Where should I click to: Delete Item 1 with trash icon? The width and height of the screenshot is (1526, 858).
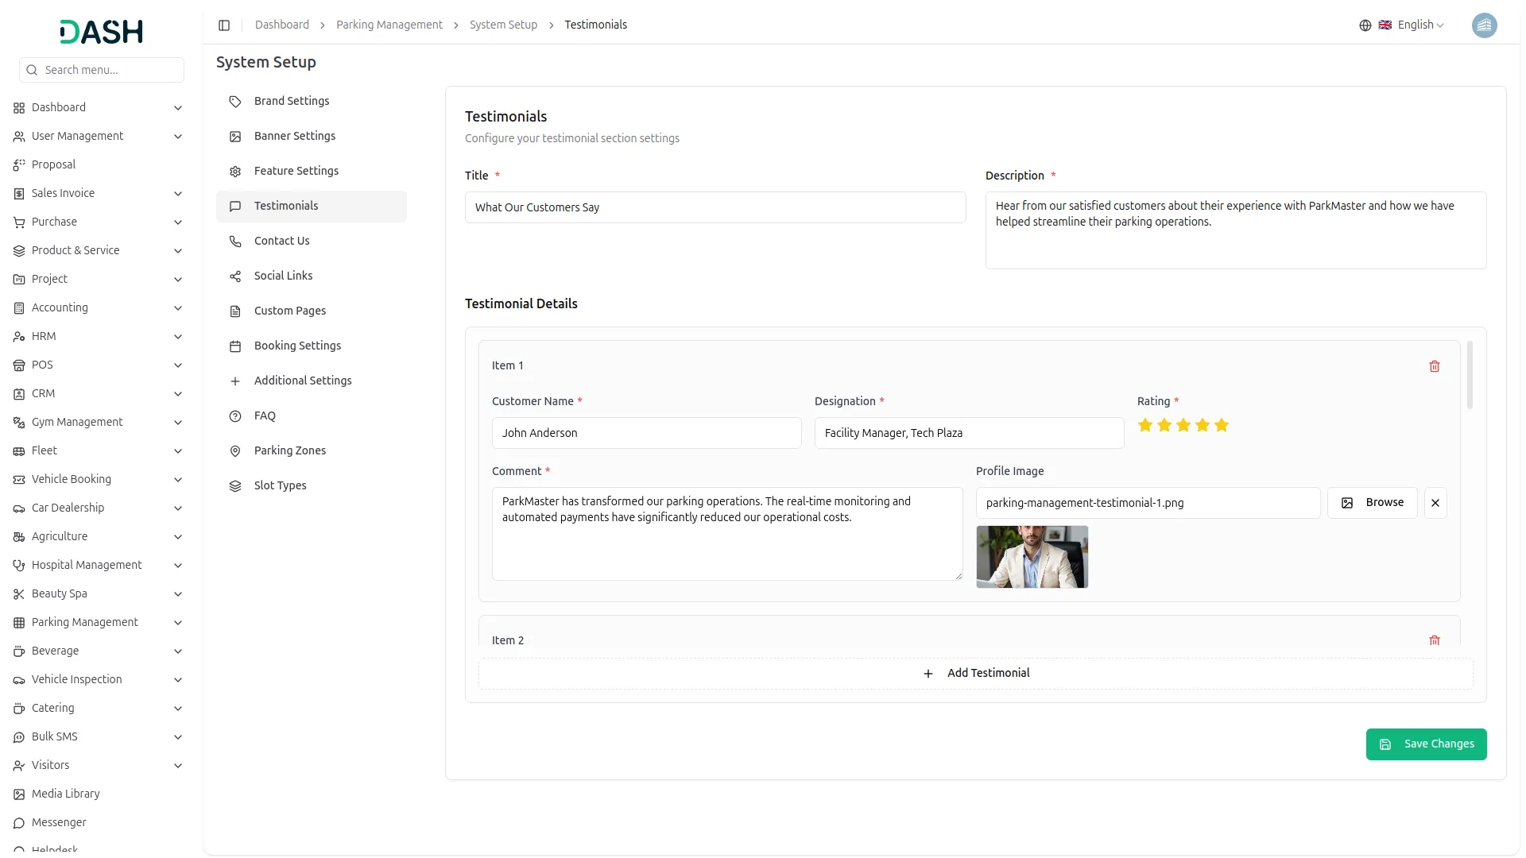pyautogui.click(x=1435, y=366)
